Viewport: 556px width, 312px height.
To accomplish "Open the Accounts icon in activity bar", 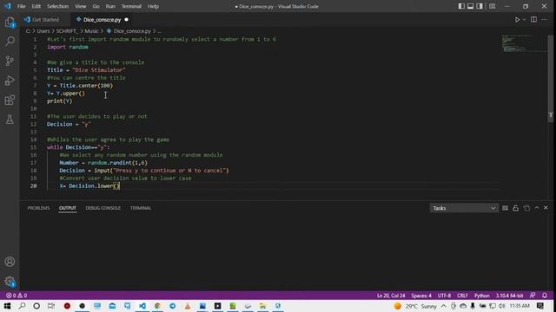I will 10,262.
